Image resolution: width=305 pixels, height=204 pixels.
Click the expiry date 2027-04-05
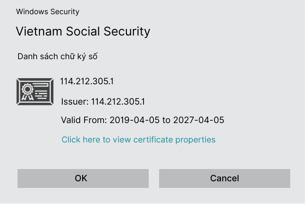point(199,120)
